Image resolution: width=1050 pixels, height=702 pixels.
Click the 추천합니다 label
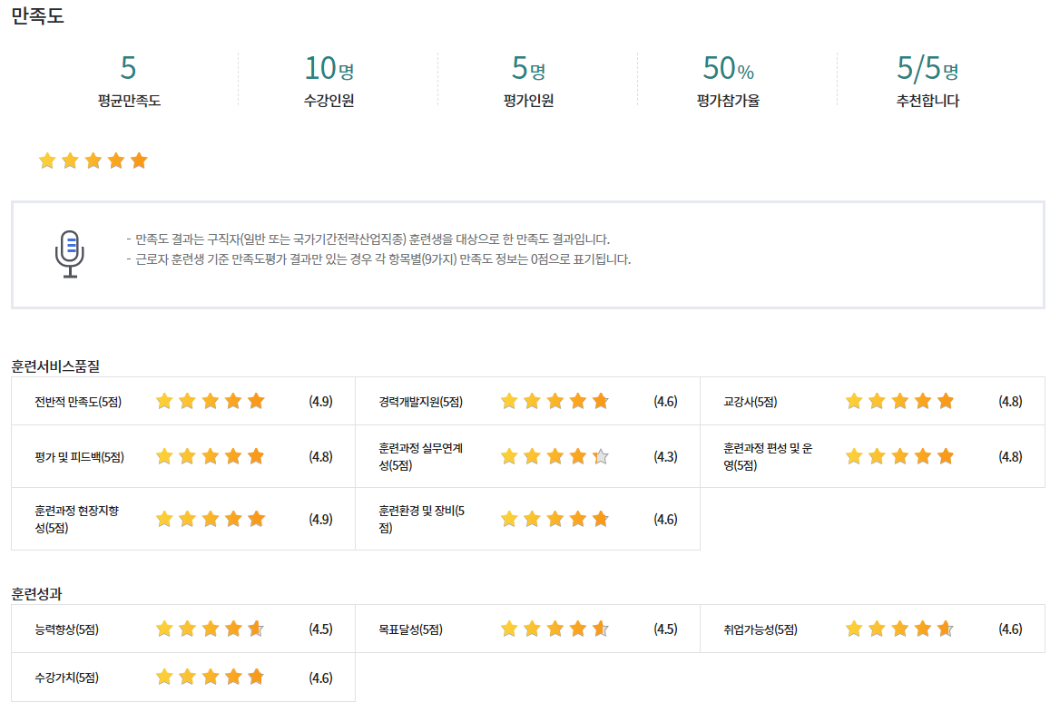927,101
